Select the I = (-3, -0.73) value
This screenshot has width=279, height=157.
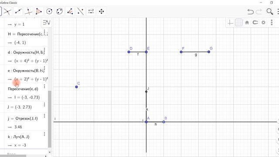(27, 97)
